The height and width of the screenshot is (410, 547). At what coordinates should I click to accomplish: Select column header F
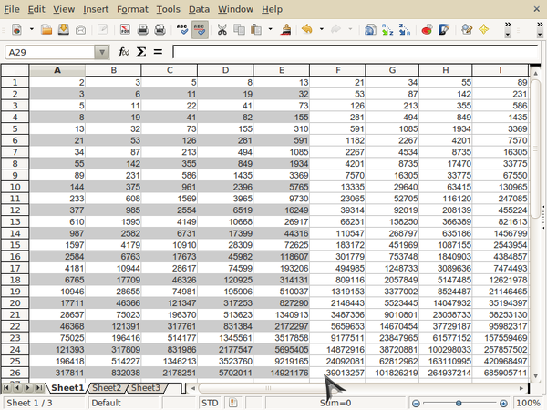click(337, 70)
